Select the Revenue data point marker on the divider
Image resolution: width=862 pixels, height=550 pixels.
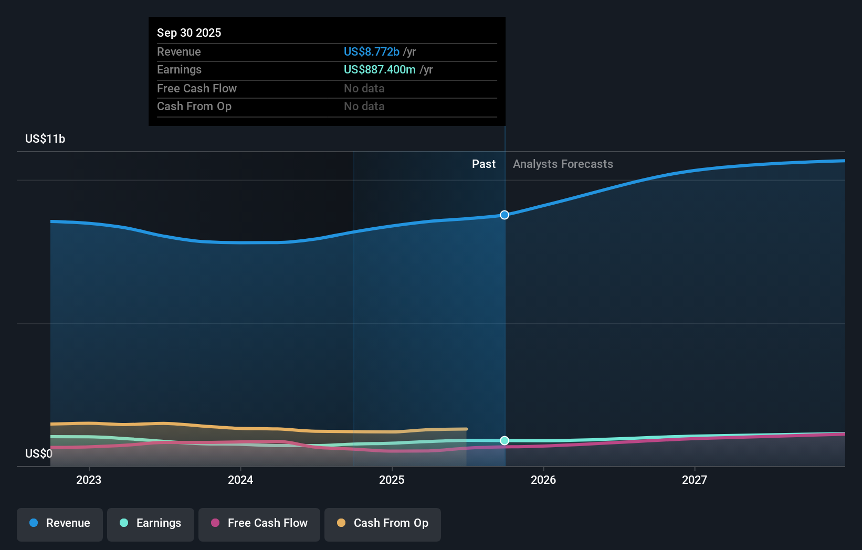[x=504, y=215]
